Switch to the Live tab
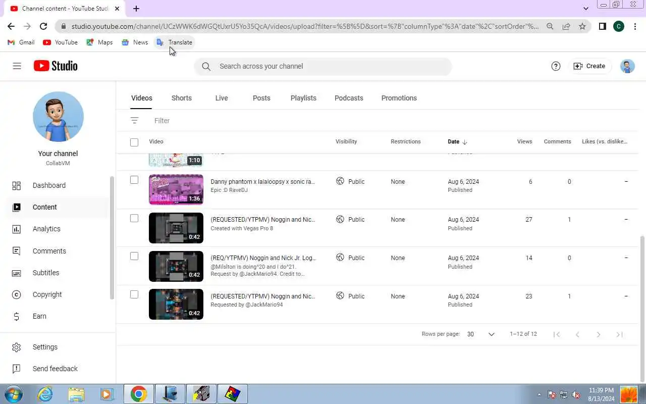The width and height of the screenshot is (646, 404). [x=222, y=98]
